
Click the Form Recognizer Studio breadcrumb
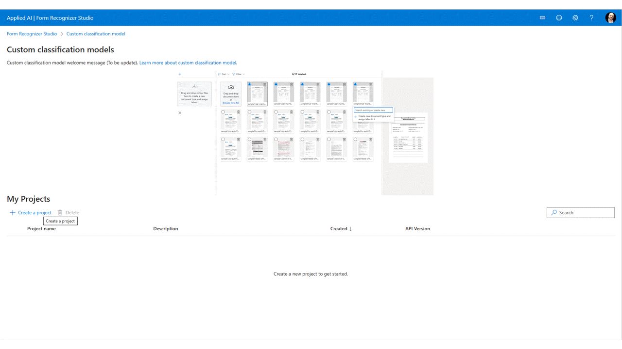(x=32, y=33)
